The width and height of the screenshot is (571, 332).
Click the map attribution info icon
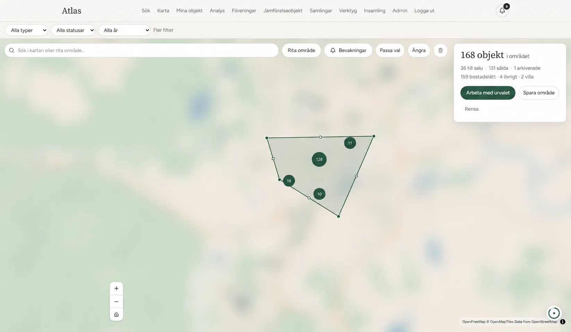tap(563, 322)
